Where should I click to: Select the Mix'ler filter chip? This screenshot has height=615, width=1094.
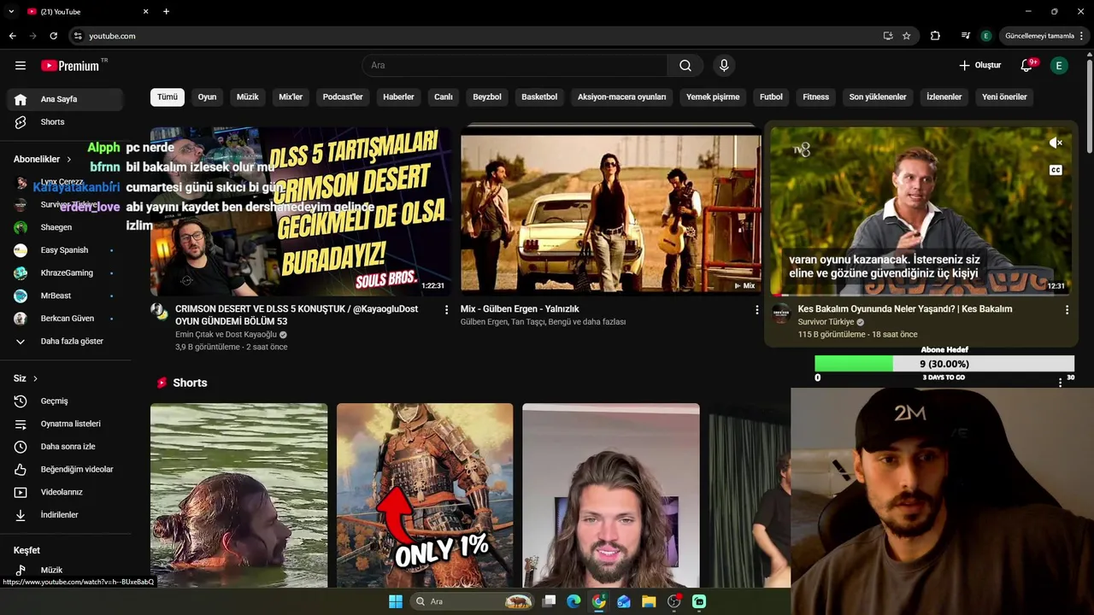[x=291, y=97]
